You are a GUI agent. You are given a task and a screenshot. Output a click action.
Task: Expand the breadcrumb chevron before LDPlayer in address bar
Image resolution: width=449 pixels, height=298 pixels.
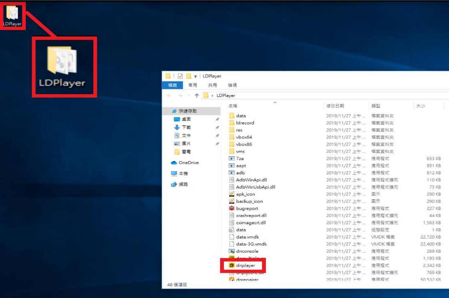tap(212, 95)
